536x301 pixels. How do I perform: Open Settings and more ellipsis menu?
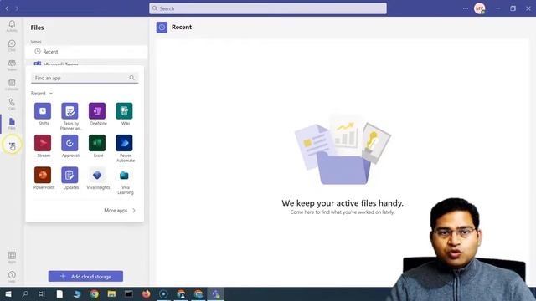click(466, 8)
